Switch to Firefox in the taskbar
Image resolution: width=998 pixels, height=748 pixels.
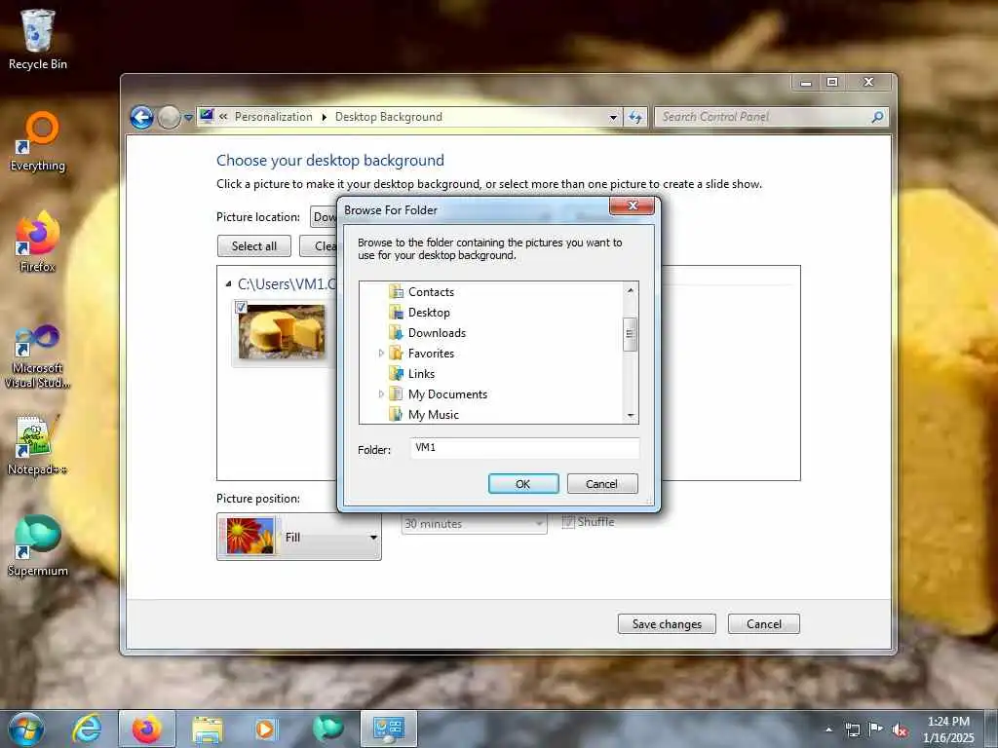click(147, 729)
